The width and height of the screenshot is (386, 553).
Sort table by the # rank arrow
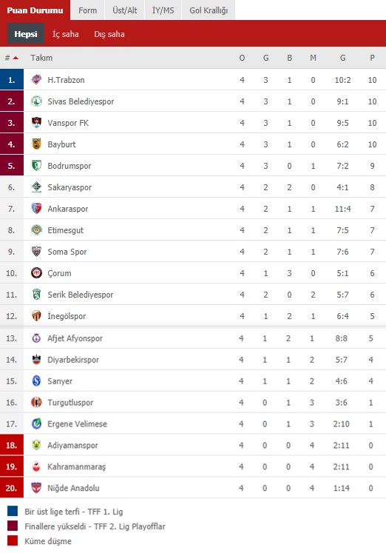[x=12, y=58]
